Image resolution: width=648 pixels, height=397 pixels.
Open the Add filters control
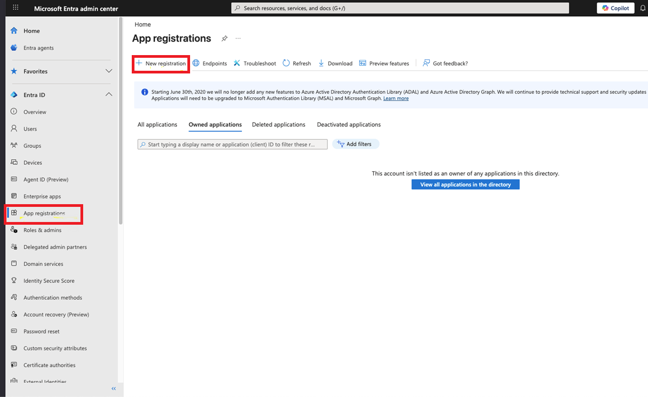[x=355, y=144]
